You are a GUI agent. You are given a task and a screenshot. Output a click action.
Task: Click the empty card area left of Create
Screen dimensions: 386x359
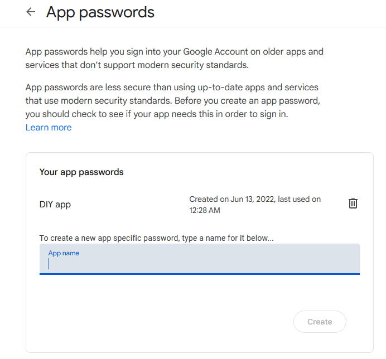tap(162, 322)
